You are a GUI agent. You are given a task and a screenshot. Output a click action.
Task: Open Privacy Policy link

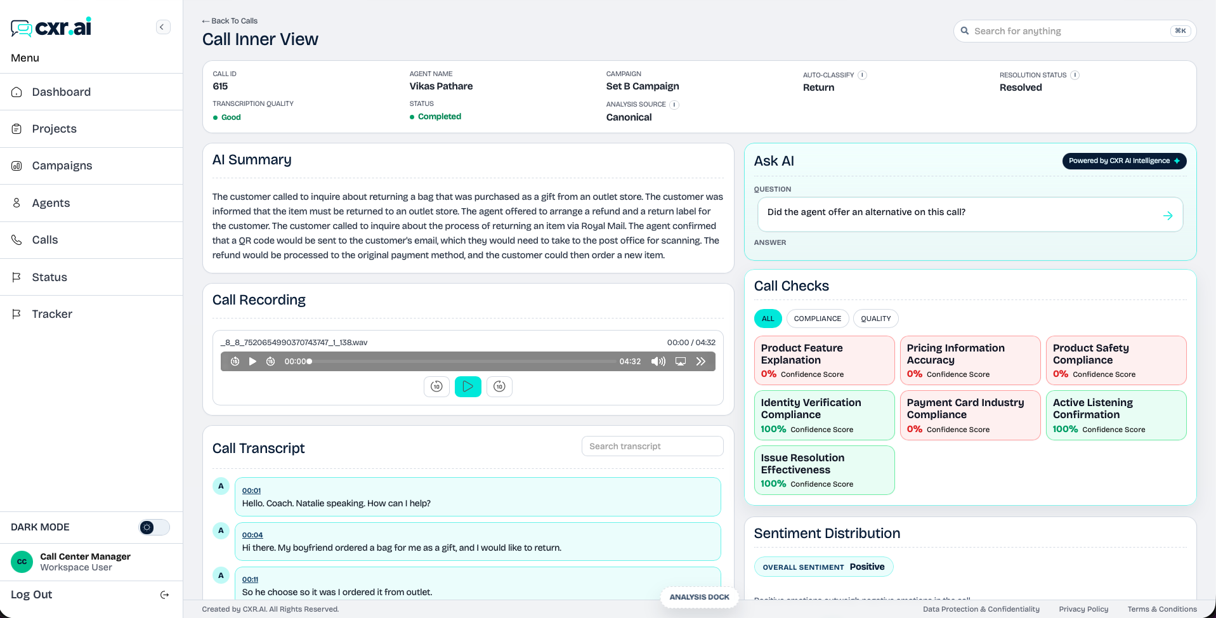[1083, 609]
